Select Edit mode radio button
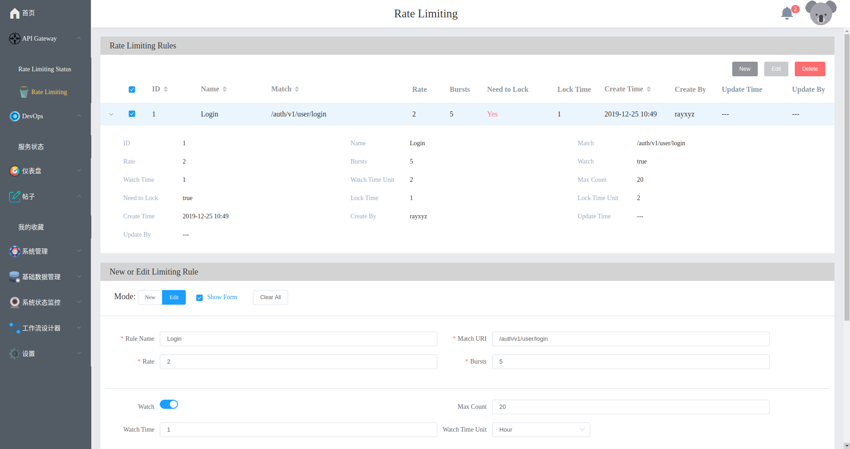Viewport: 850px width, 449px height. tap(174, 297)
